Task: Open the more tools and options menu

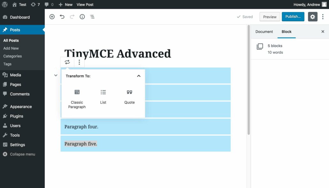Action: [x=323, y=16]
